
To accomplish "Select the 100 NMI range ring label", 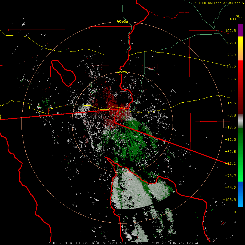I will (122, 22).
